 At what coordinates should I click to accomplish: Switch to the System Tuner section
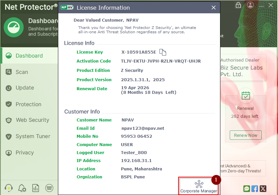point(33,136)
